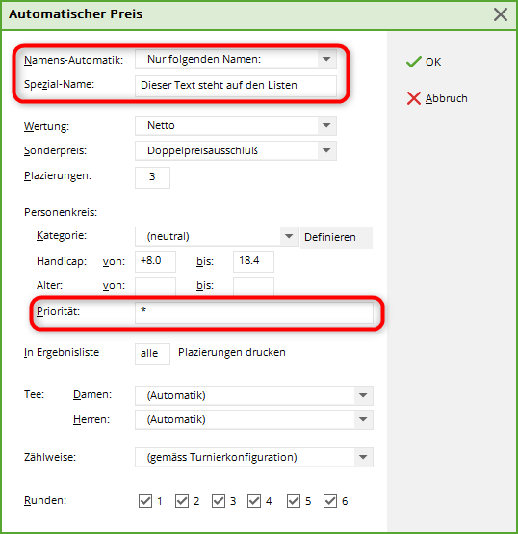Open the Namens-Automatik dropdown
The image size is (518, 534).
click(x=235, y=59)
